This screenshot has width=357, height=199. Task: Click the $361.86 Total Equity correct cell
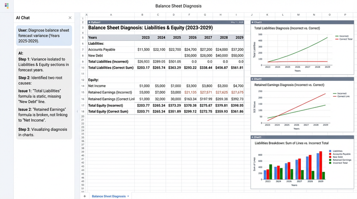[237, 111]
